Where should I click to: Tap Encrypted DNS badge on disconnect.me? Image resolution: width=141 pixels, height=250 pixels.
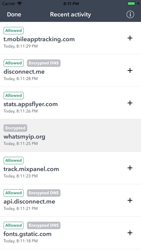coord(44,63)
